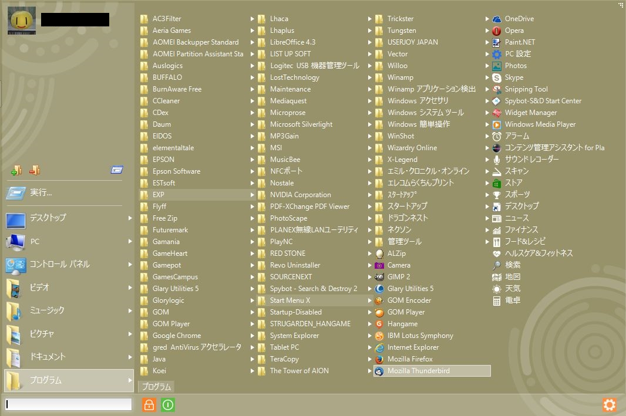Image resolution: width=626 pixels, height=416 pixels.
Task: Expand the Wizardry Online folder arrow
Action: click(x=487, y=148)
